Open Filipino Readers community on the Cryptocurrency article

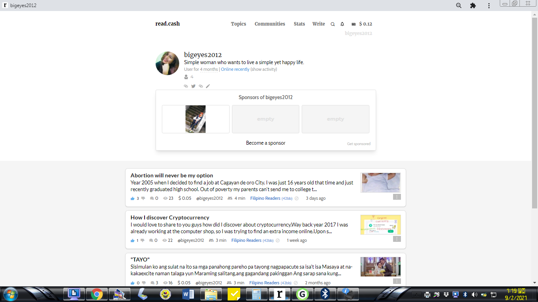pyautogui.click(x=247, y=241)
